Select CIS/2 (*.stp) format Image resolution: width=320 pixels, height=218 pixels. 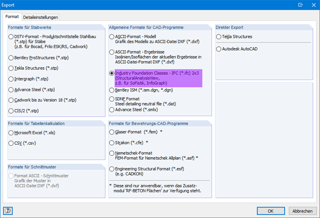point(11,111)
